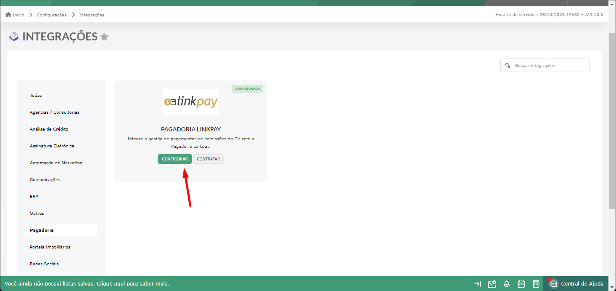The width and height of the screenshot is (616, 291).
Task: Select Assinatura Eletrônica category
Action: 61,146
